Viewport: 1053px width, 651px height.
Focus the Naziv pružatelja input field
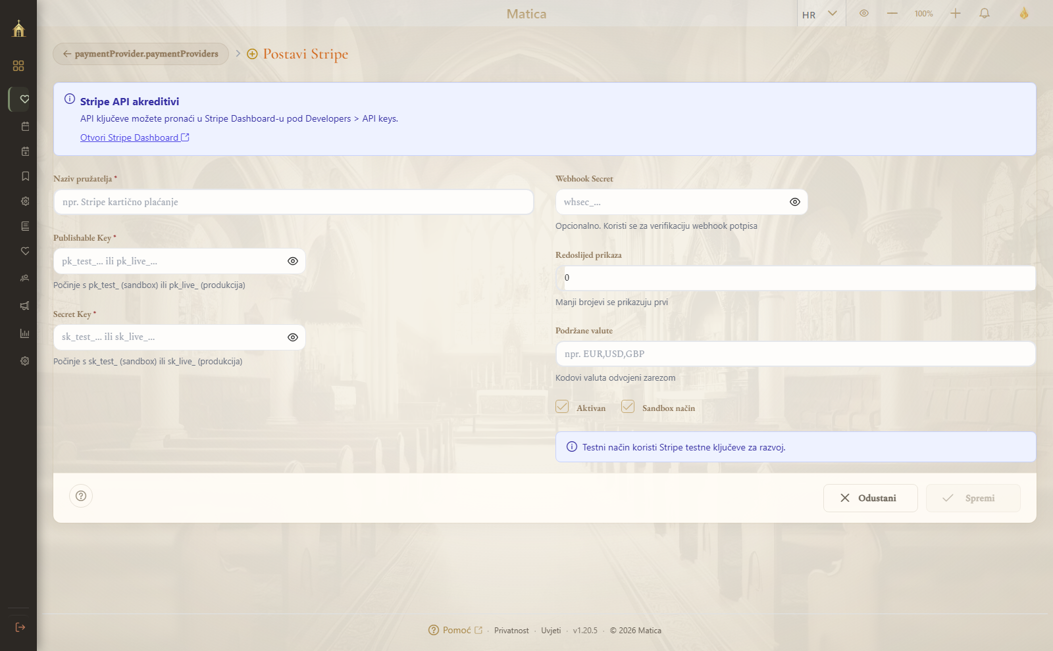294,202
